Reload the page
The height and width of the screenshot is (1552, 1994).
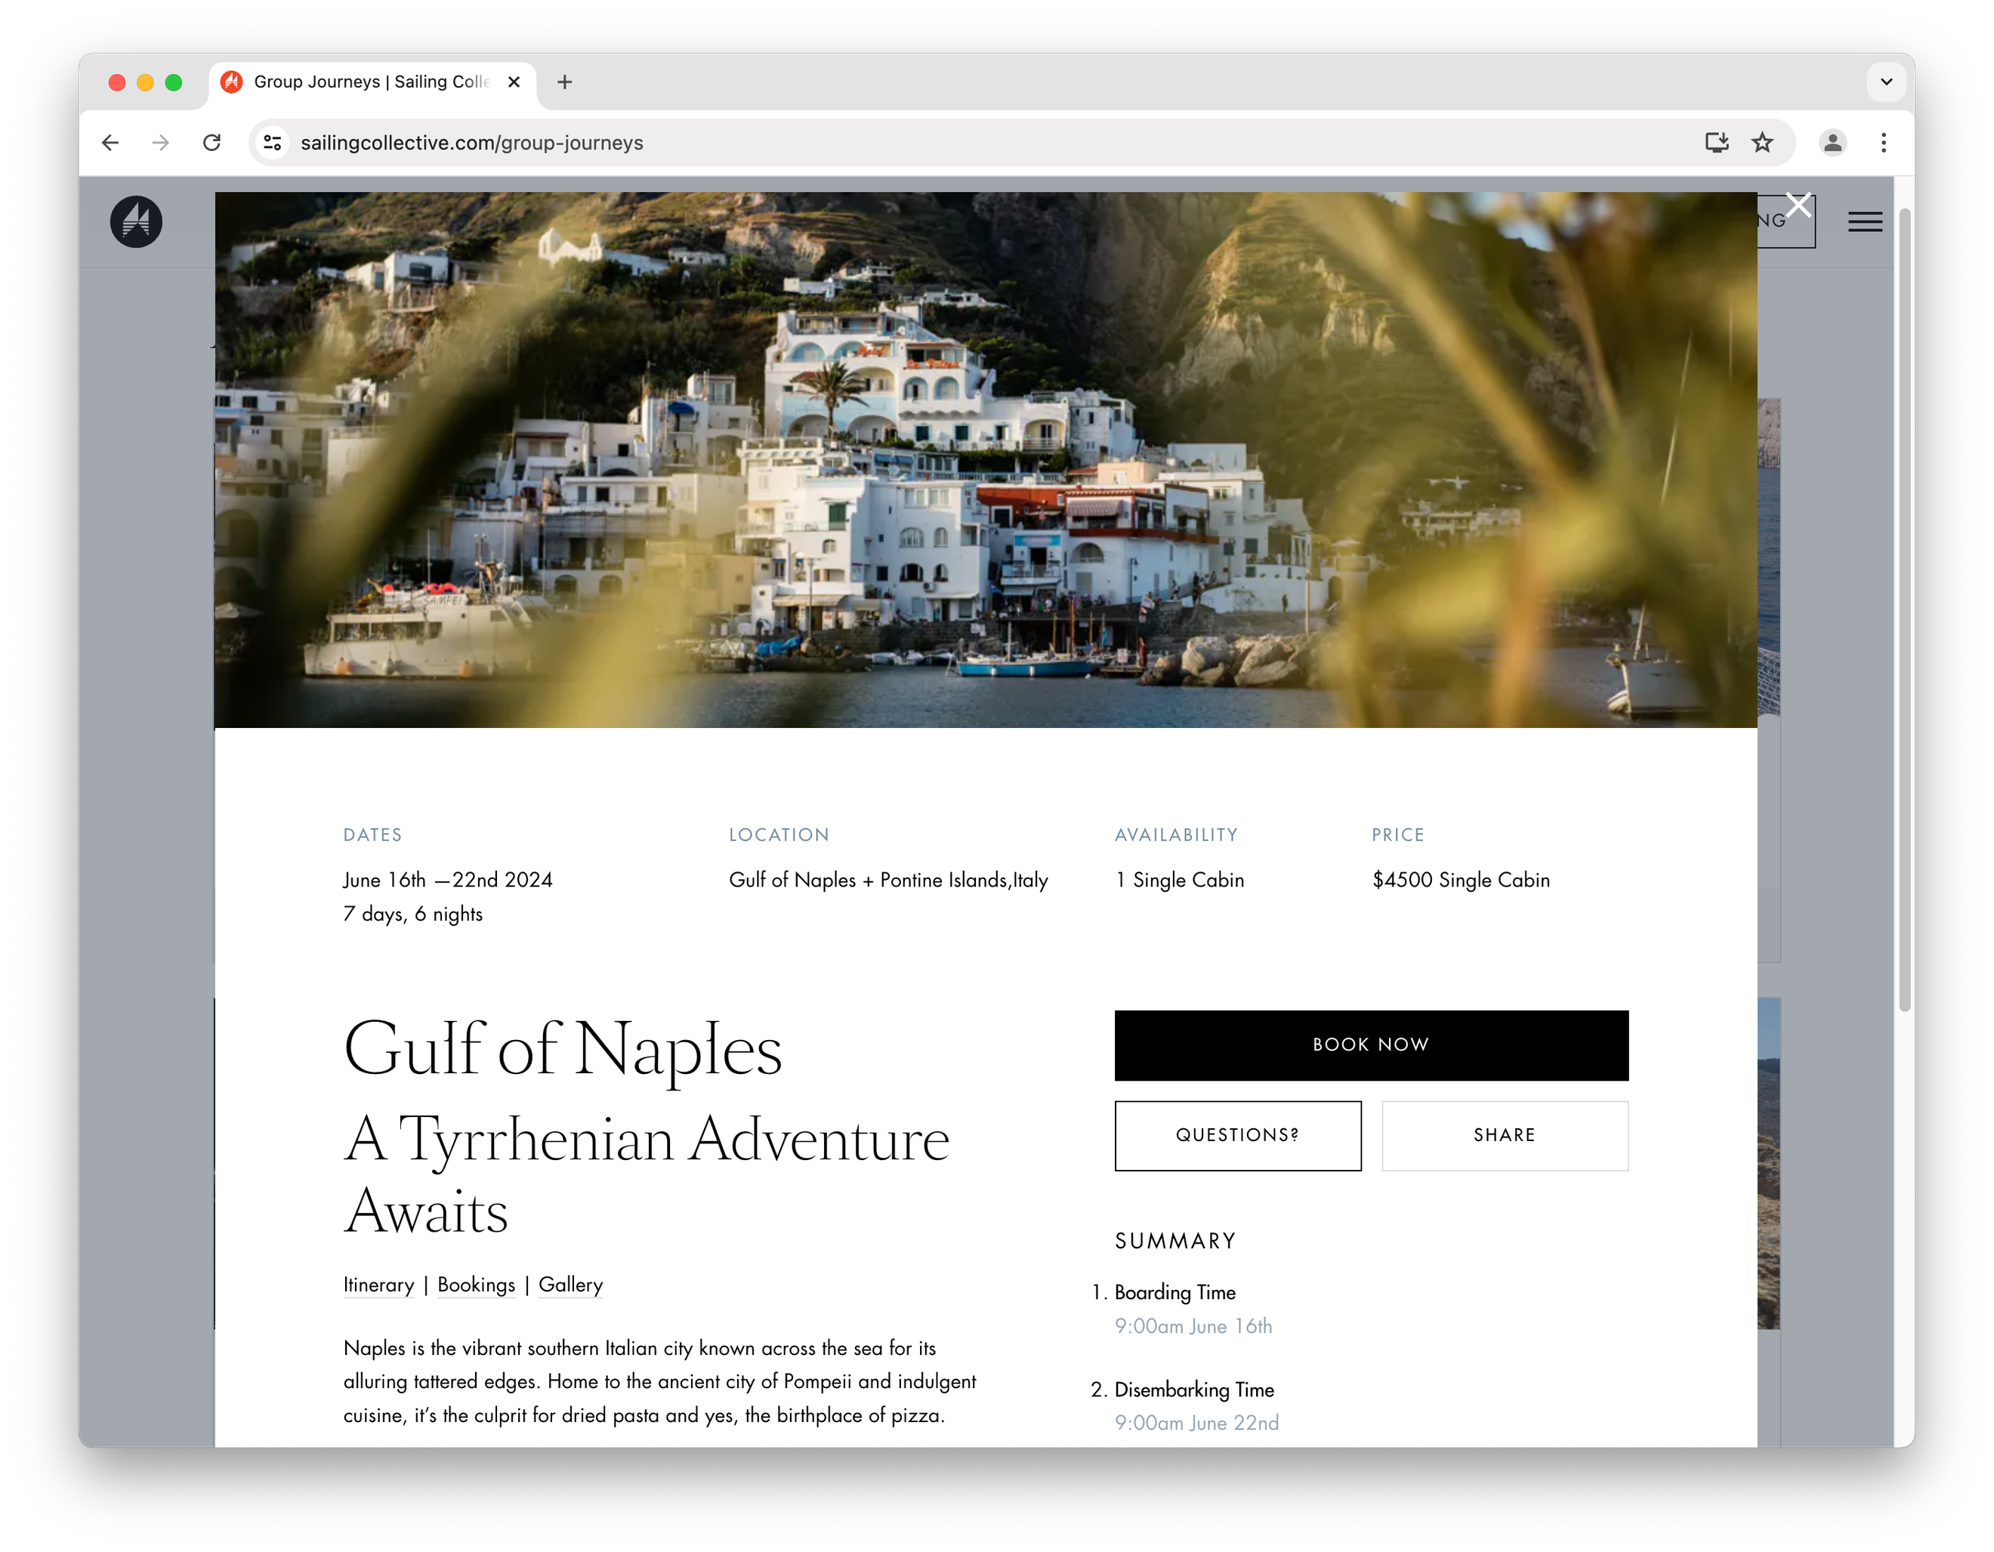pyautogui.click(x=211, y=143)
